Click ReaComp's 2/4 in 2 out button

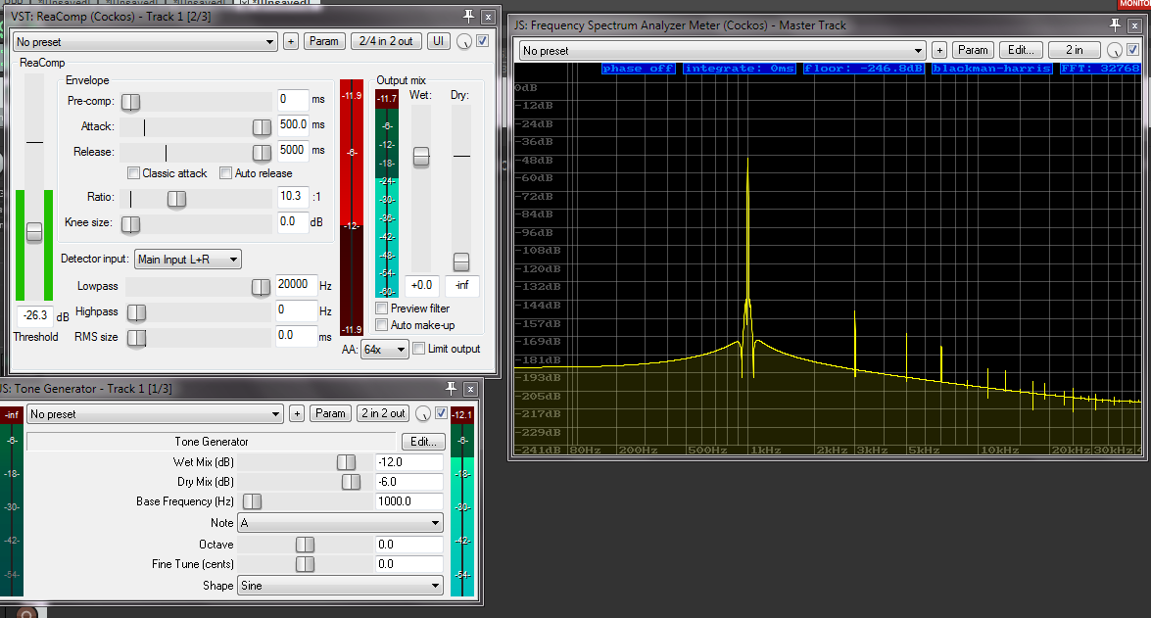click(385, 41)
